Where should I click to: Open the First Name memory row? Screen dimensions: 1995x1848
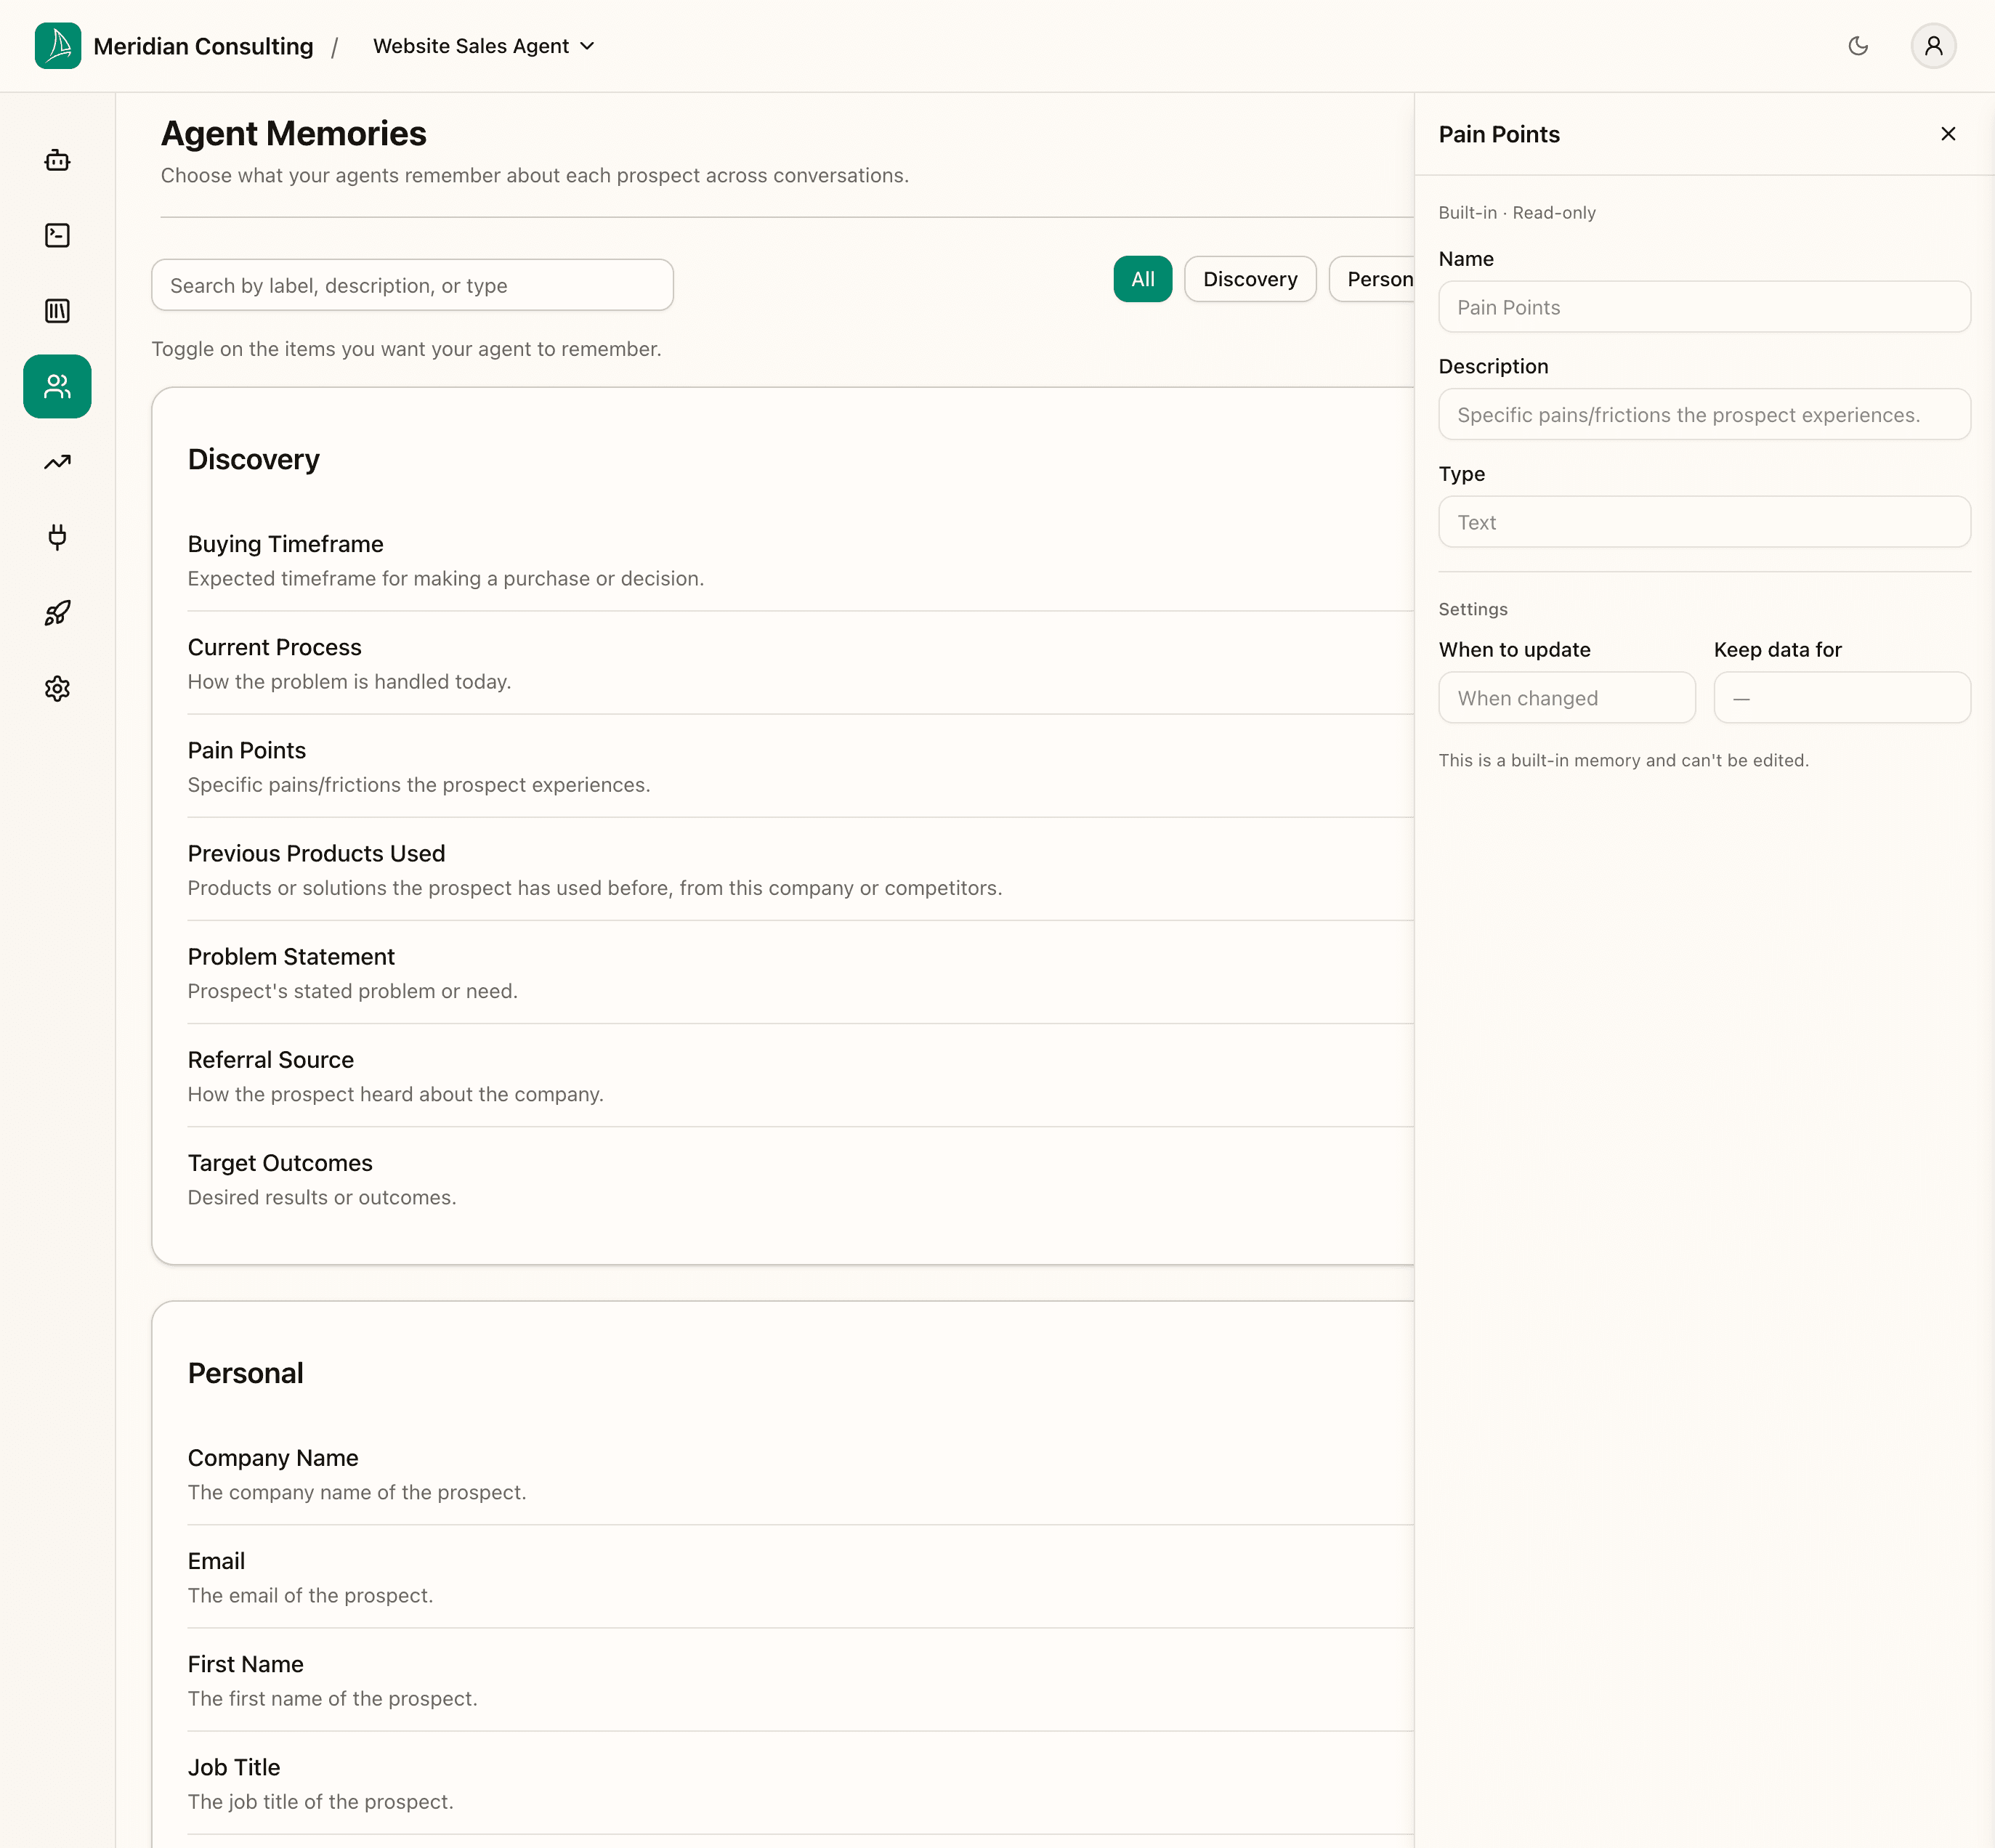coord(800,1679)
